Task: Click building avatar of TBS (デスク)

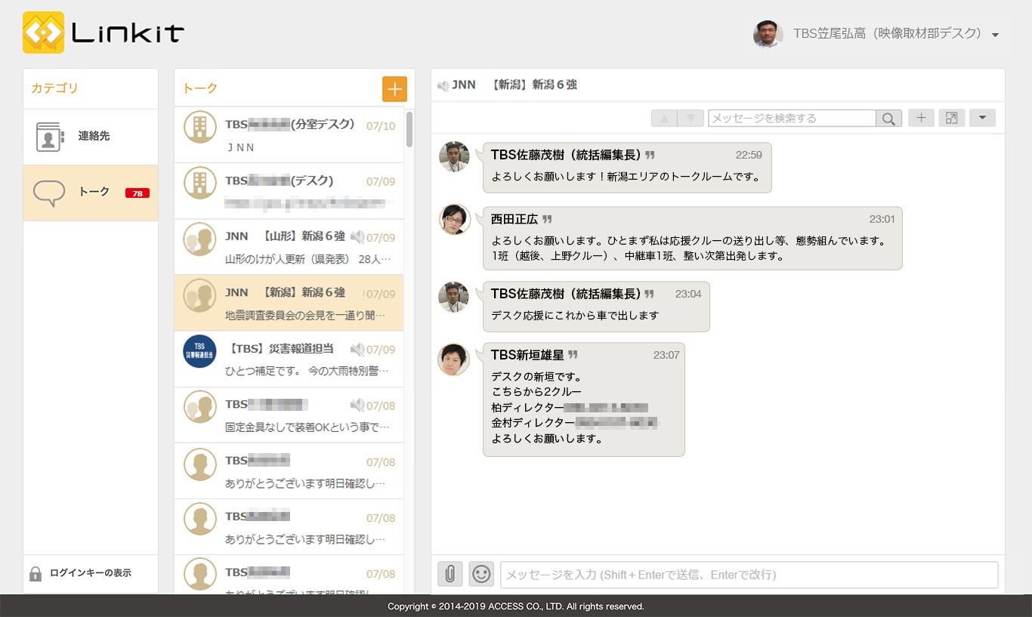Action: click(199, 183)
